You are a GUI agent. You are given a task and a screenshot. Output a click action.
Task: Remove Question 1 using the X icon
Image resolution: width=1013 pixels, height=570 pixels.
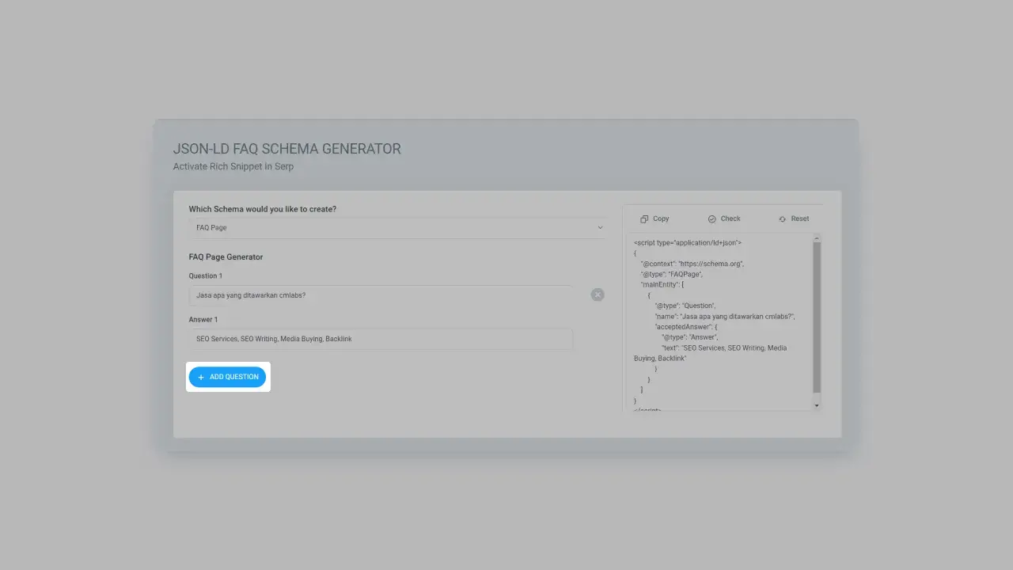click(x=598, y=294)
